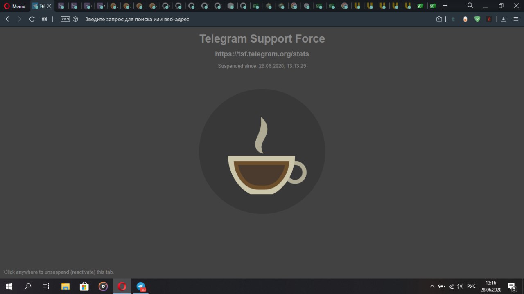This screenshot has height=294, width=524.
Task: Open the orange-white round extension icon
Action: tap(465, 19)
